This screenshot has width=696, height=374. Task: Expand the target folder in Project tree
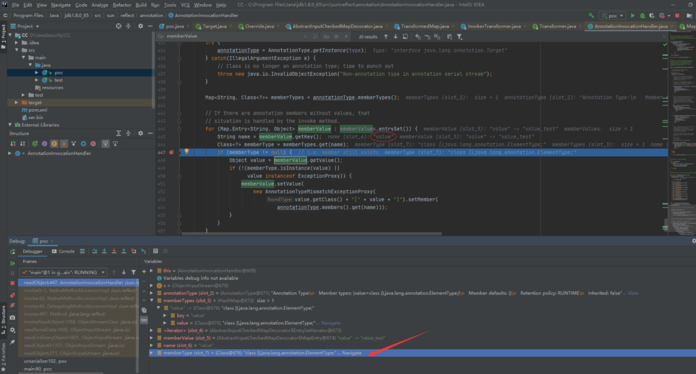click(17, 102)
